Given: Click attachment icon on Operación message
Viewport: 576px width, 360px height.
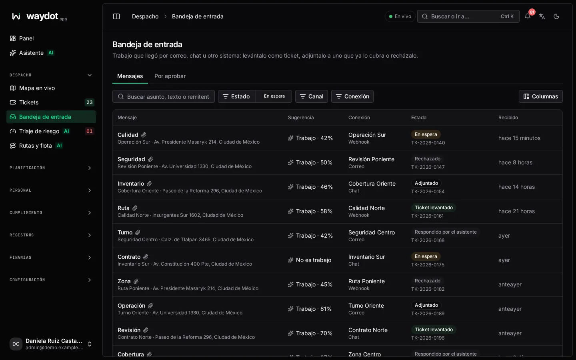Looking at the screenshot, I should pyautogui.click(x=150, y=306).
